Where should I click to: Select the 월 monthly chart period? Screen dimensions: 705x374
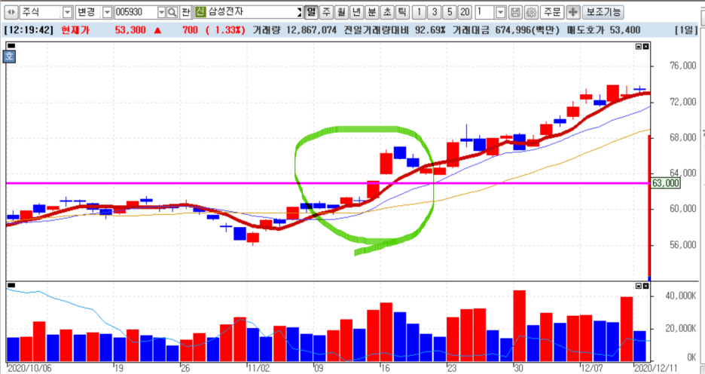click(342, 12)
